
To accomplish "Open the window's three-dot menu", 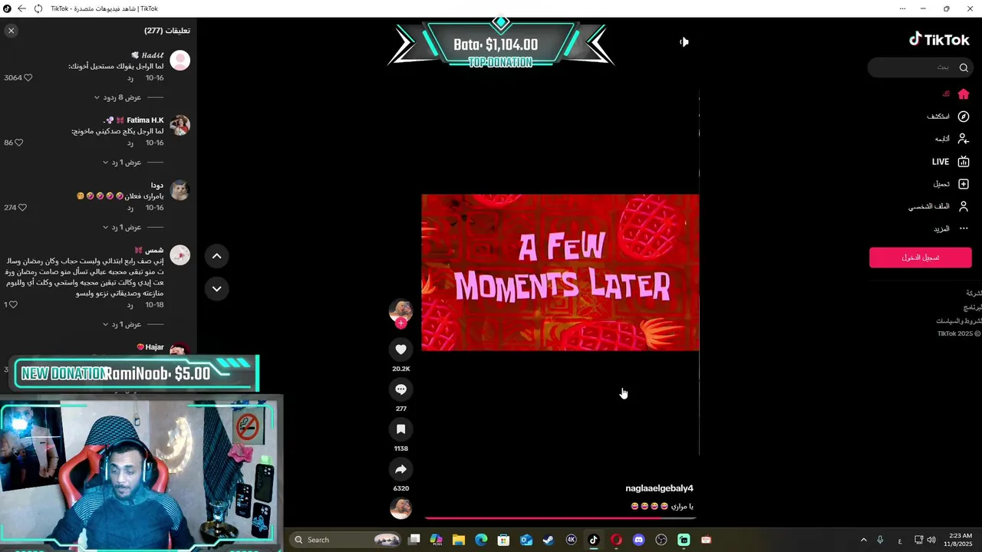I will (902, 8).
